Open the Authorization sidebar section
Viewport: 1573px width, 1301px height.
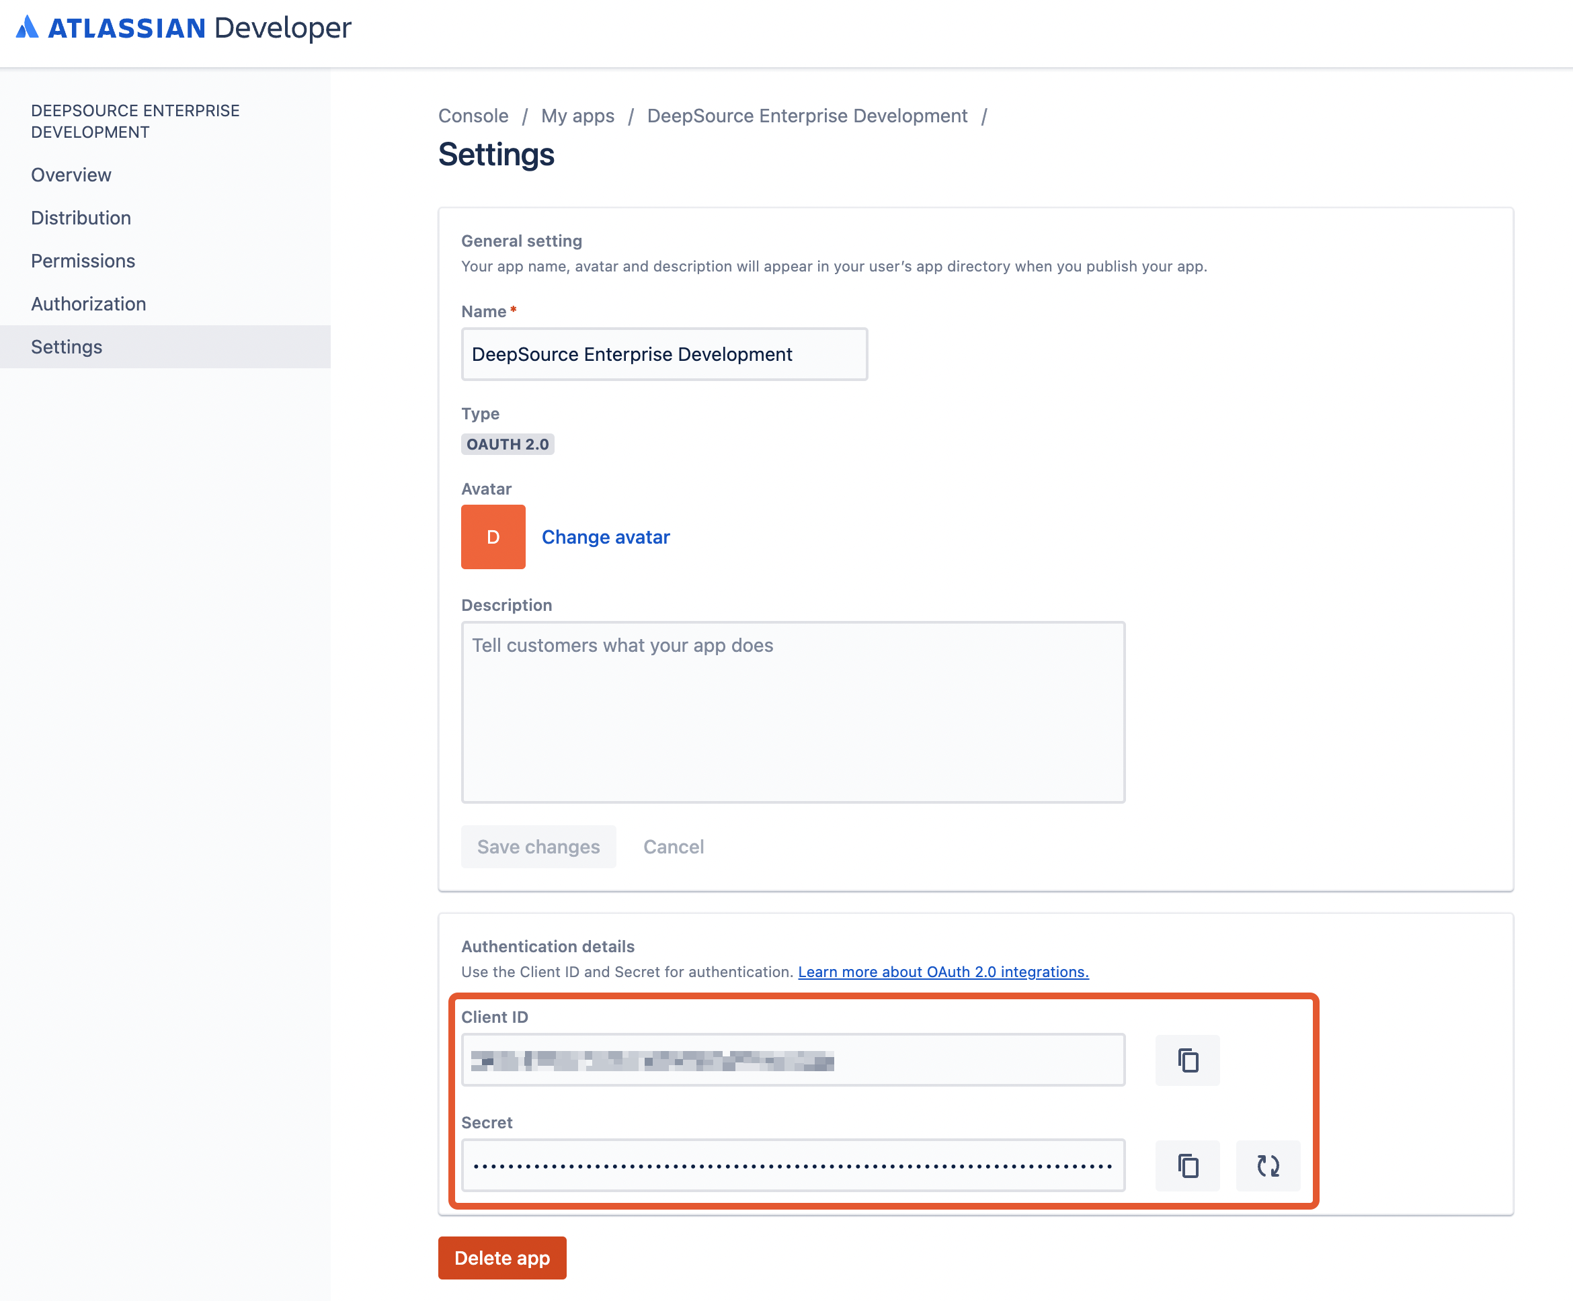pos(88,303)
